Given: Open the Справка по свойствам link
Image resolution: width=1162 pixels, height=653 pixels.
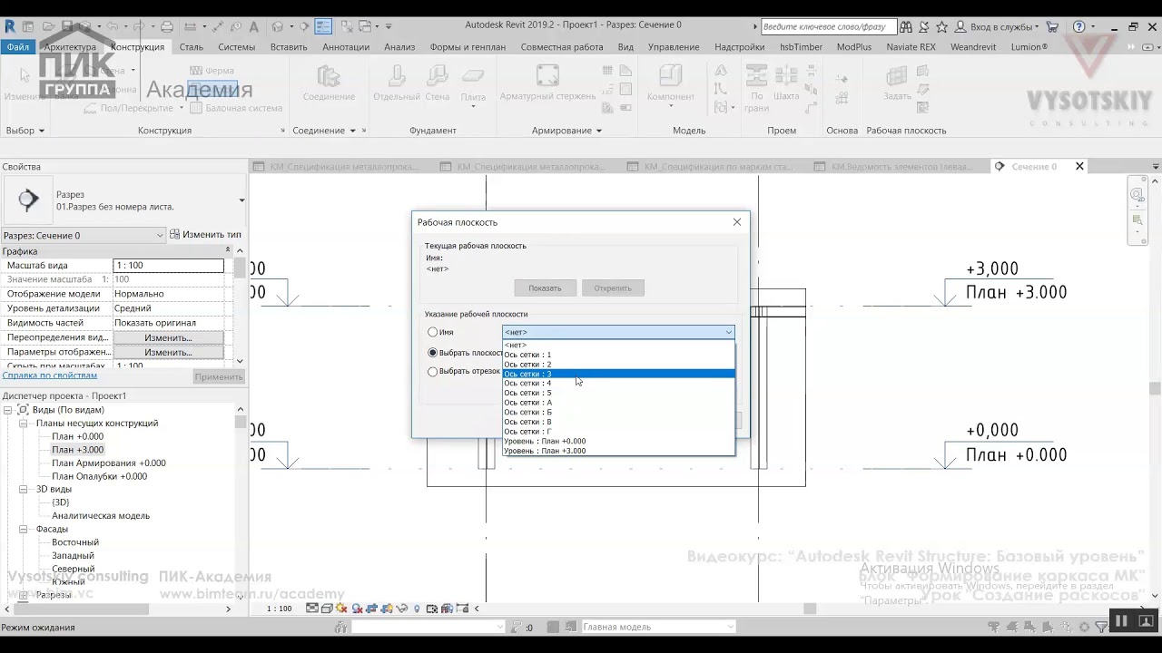Looking at the screenshot, I should [x=50, y=375].
